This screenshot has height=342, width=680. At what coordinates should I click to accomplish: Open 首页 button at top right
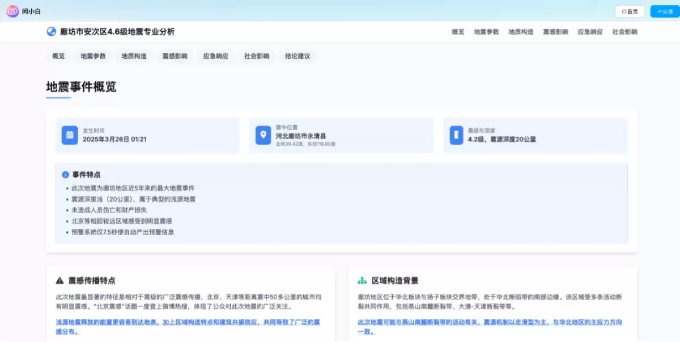[630, 11]
